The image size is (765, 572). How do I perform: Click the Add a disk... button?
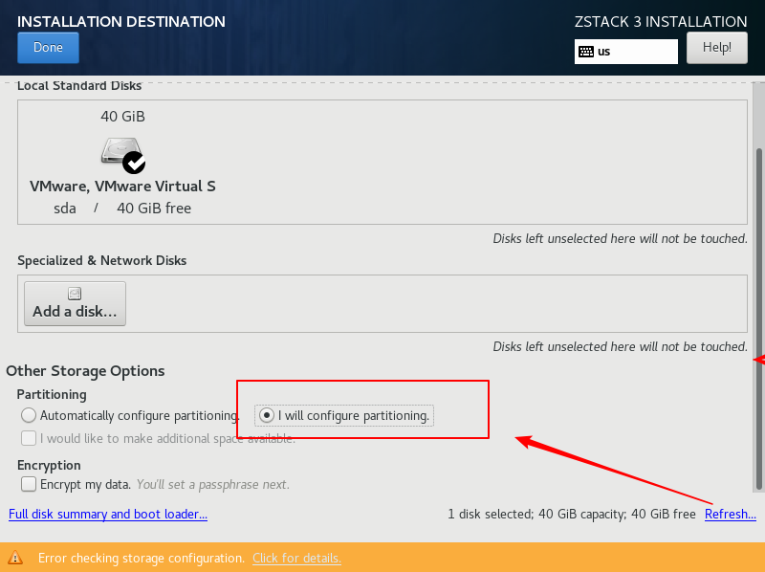(76, 303)
